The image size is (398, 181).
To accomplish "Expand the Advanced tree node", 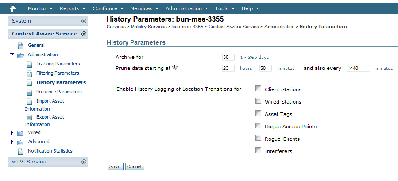I will 12,142.
